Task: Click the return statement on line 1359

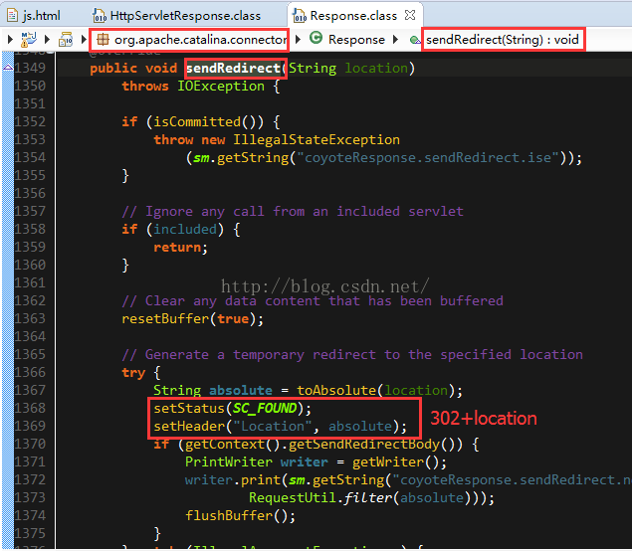Action: [180, 247]
